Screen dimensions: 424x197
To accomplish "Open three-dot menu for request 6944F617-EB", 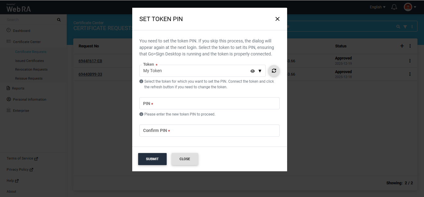I will pyautogui.click(x=410, y=61).
